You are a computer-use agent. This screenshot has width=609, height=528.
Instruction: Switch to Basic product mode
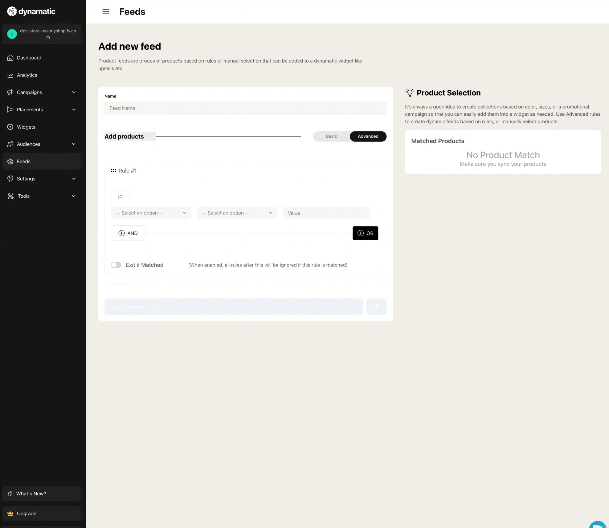click(x=331, y=136)
